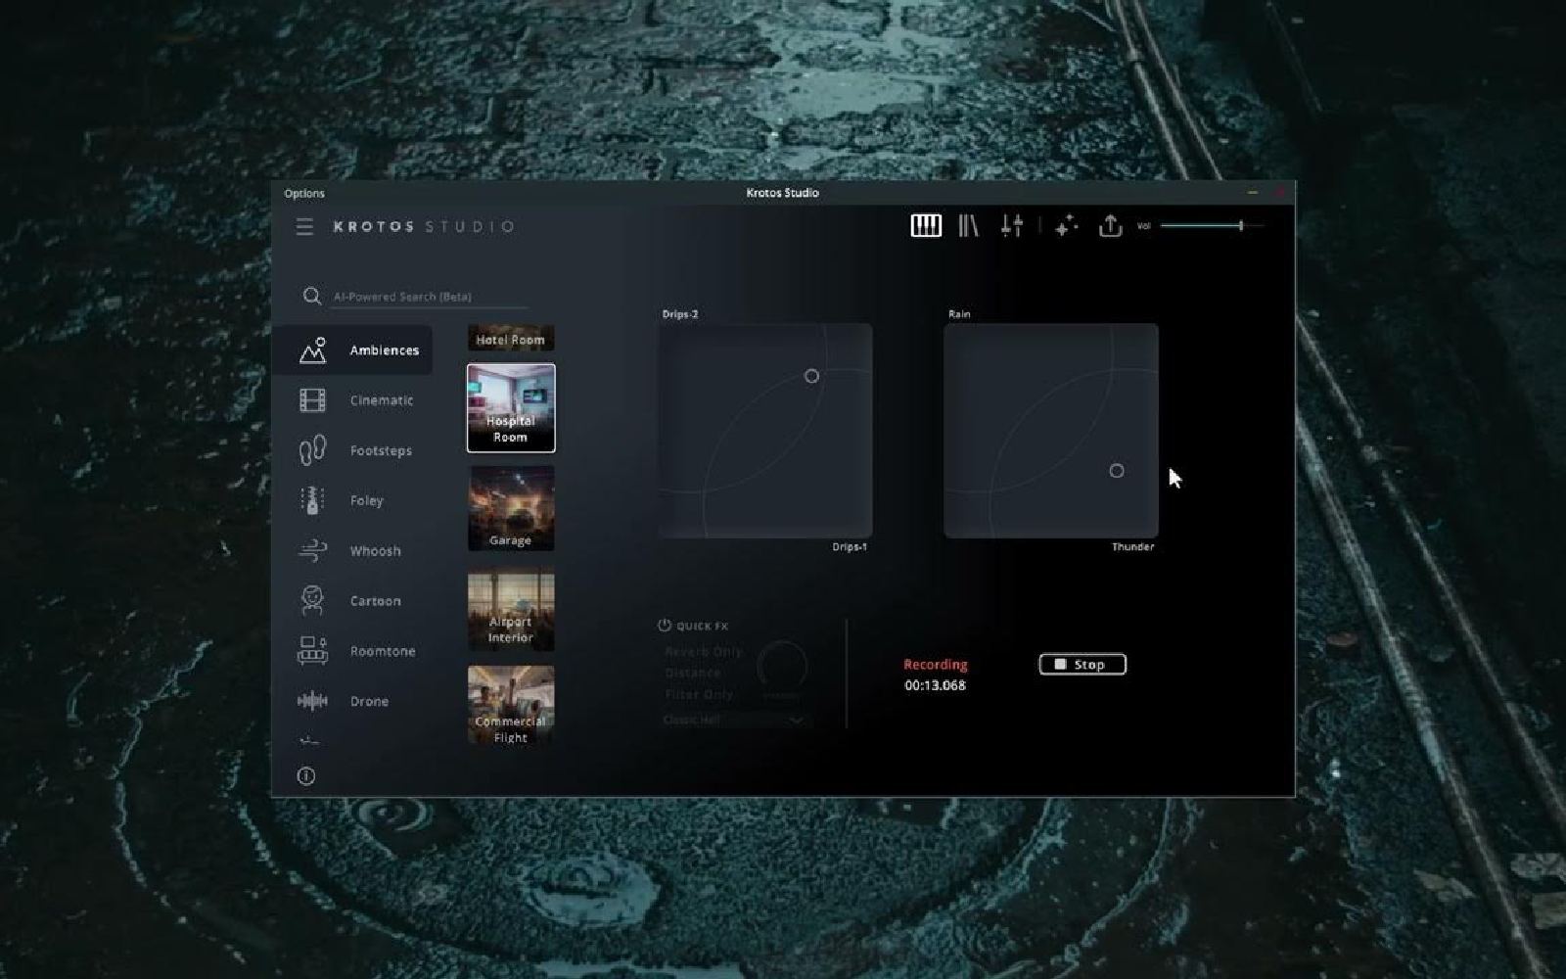Select the Airport Interior preset thumbnail
The width and height of the screenshot is (1566, 979).
point(511,609)
